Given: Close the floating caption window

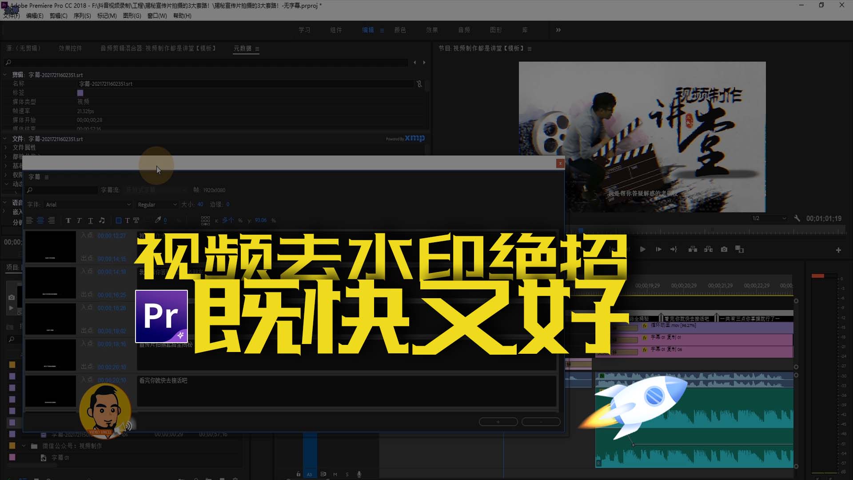Looking at the screenshot, I should pyautogui.click(x=560, y=164).
